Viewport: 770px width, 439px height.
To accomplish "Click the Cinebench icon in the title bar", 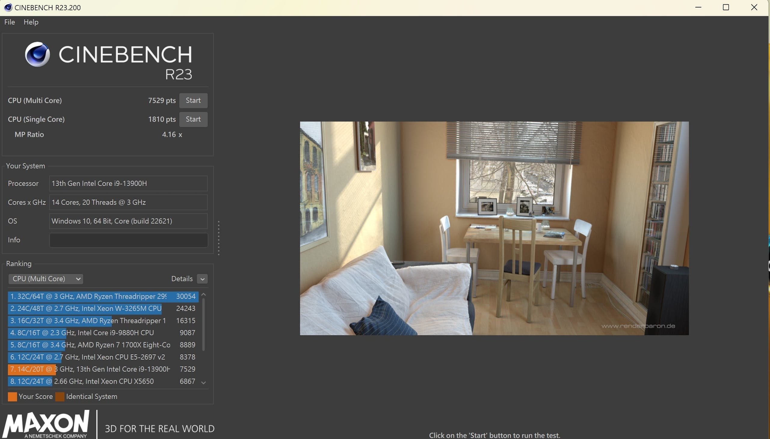I will point(8,7).
